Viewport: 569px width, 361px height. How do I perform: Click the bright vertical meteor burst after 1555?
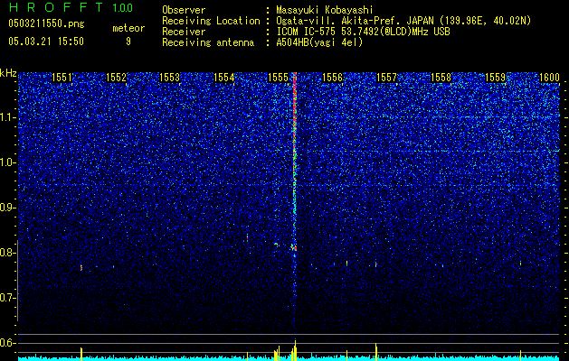[295, 163]
